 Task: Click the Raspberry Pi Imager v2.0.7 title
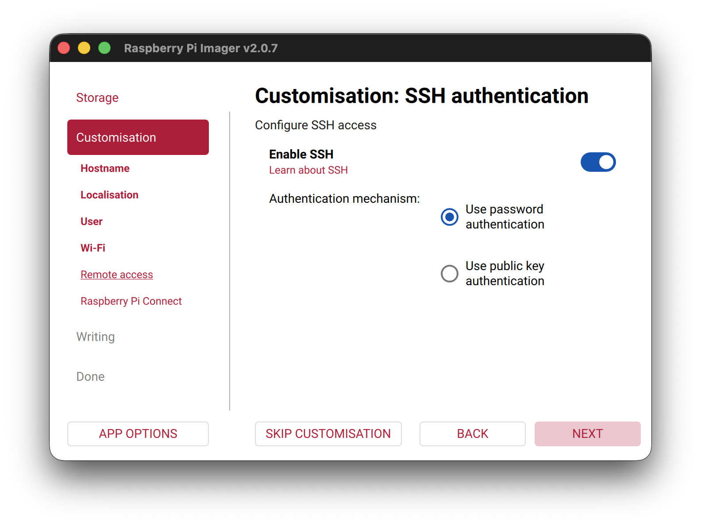point(201,48)
